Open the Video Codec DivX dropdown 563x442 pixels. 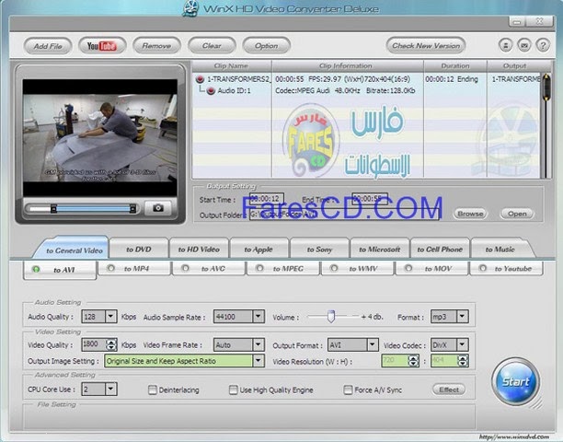pos(463,345)
